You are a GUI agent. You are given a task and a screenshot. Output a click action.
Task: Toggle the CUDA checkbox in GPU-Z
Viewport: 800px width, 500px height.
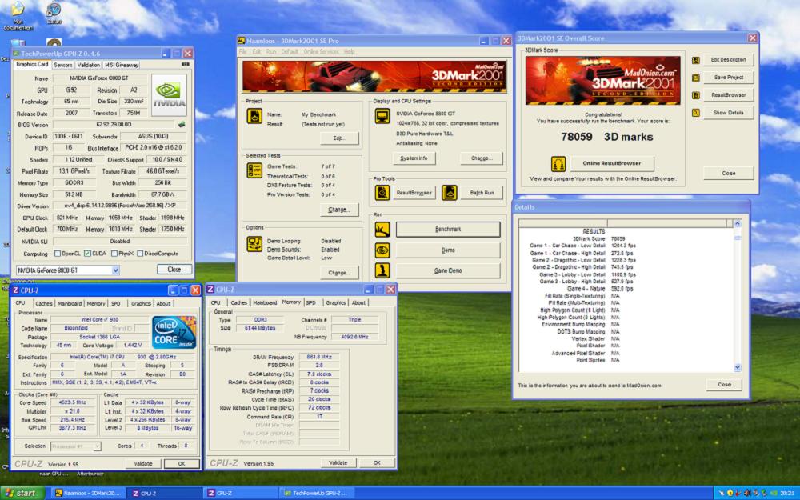click(87, 254)
